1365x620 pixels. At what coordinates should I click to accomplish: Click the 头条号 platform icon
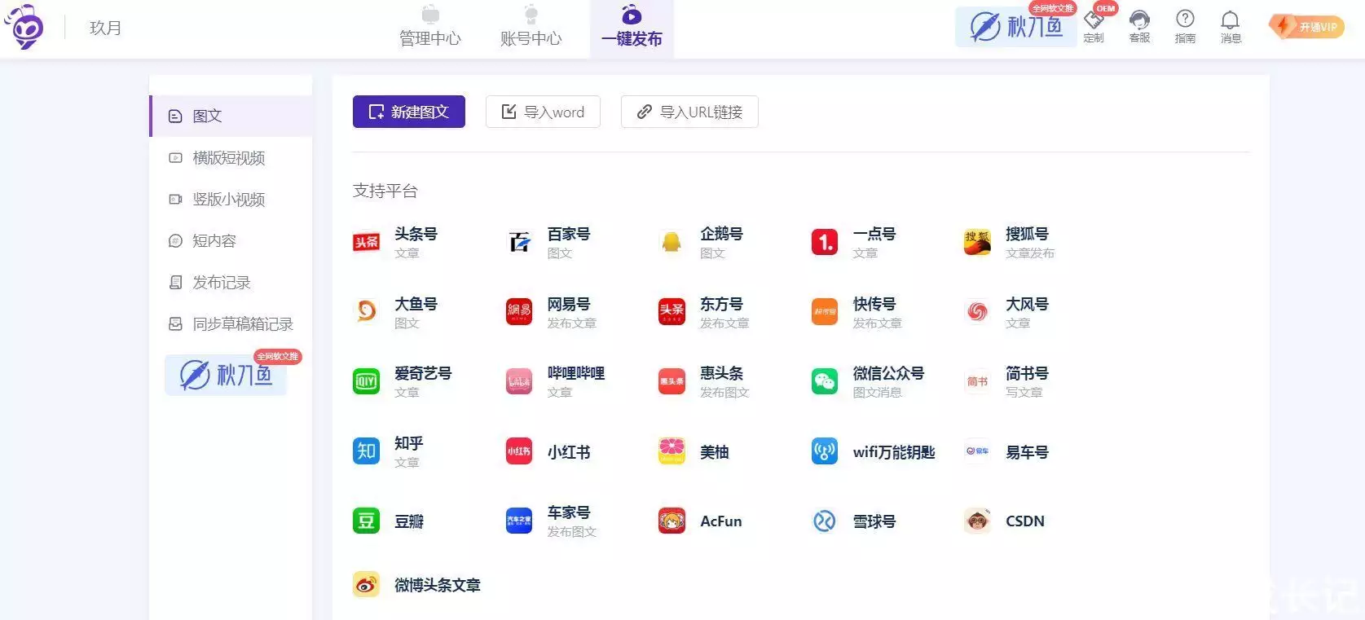tap(366, 242)
